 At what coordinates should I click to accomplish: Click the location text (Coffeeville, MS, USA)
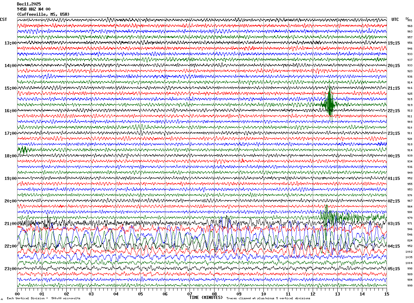pyautogui.click(x=43, y=14)
